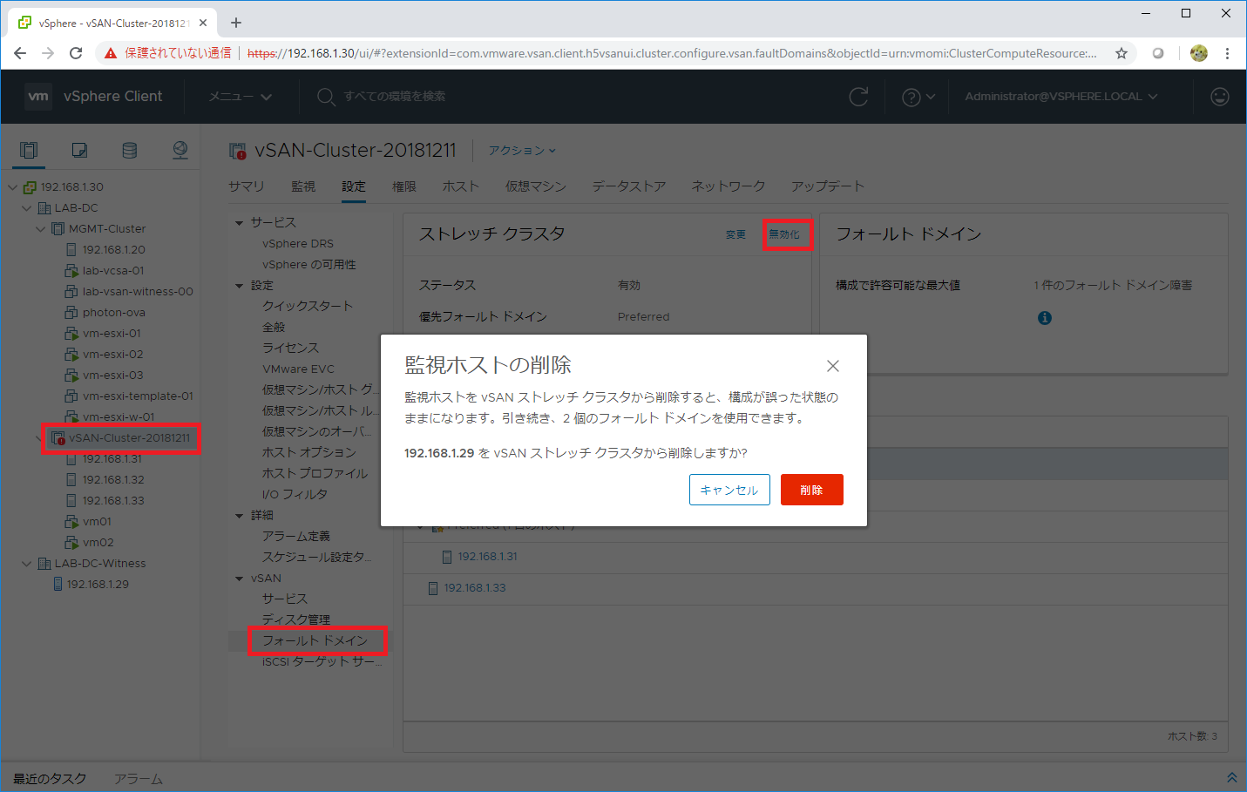
Task: Click the search magnifier icon
Action: (x=326, y=97)
